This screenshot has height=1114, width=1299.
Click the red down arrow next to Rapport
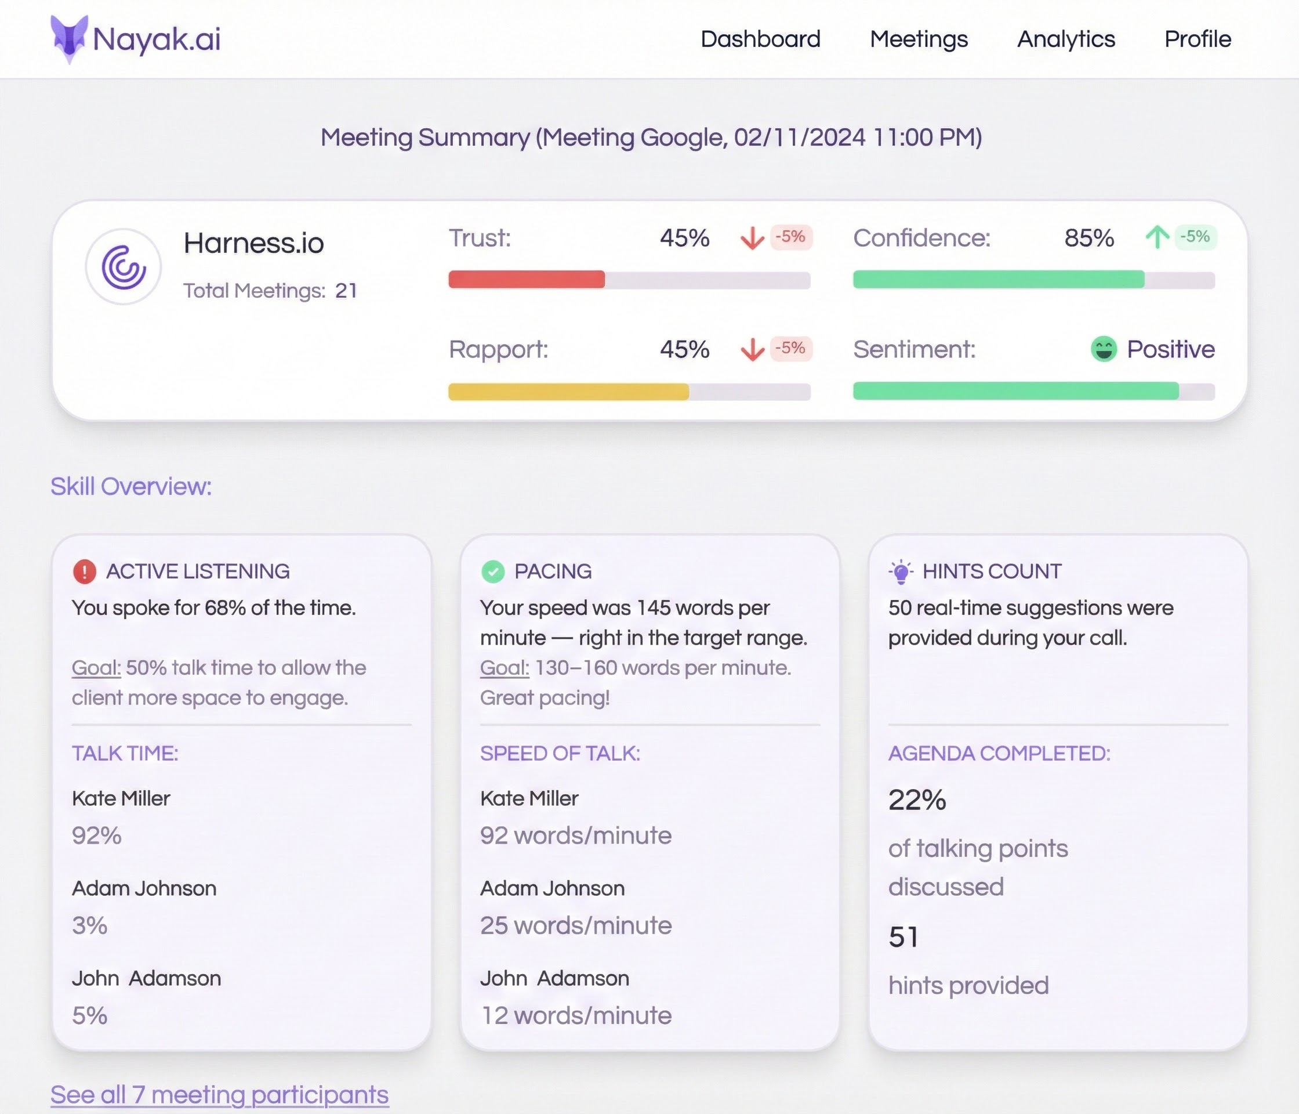coord(752,349)
